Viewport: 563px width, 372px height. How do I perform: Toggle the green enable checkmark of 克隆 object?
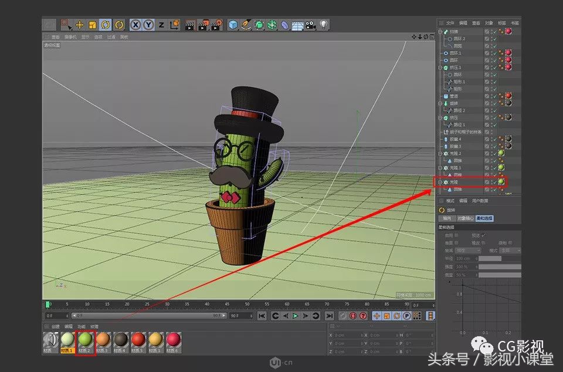click(494, 182)
